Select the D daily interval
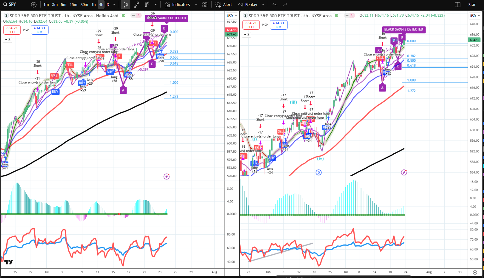The width and height of the screenshot is (484, 278). click(108, 5)
